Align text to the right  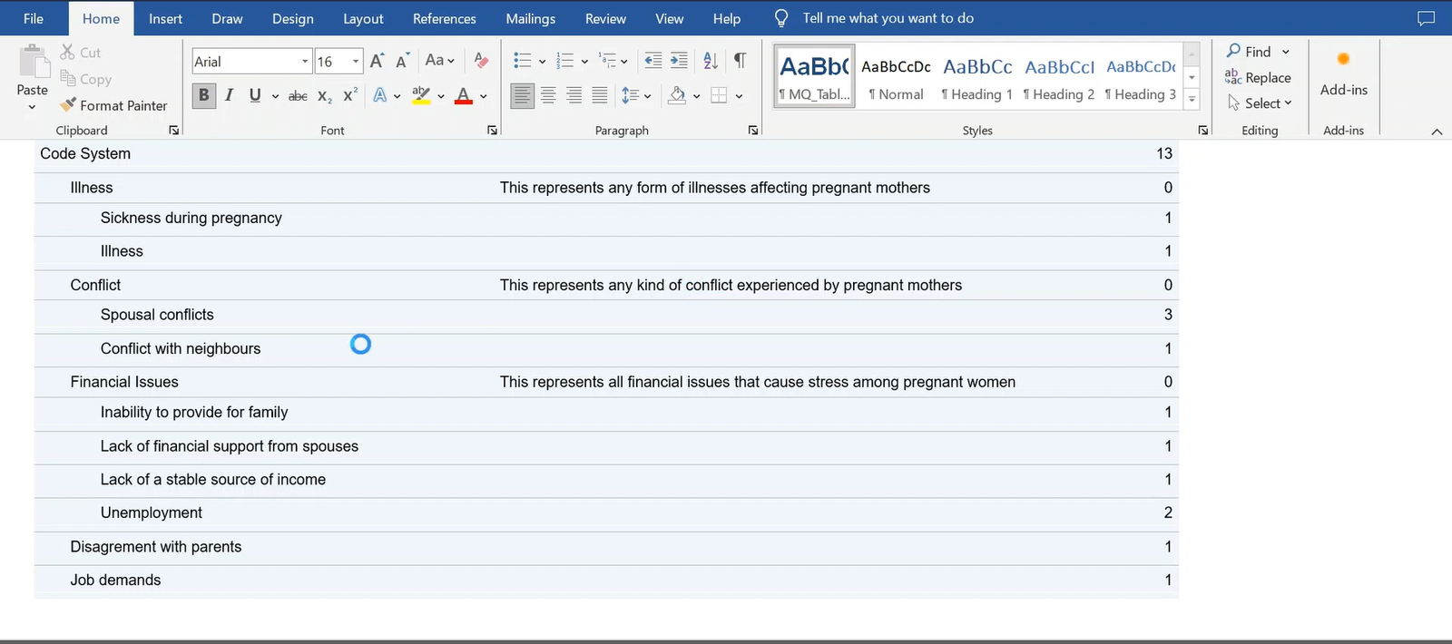click(x=574, y=95)
